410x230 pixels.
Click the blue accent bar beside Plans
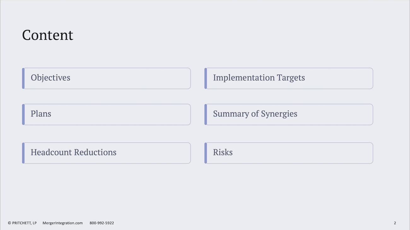tap(23, 115)
